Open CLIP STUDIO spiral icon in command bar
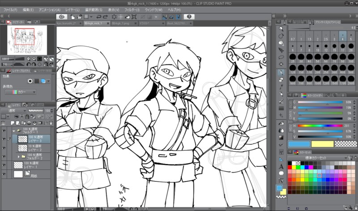 coord(62,17)
